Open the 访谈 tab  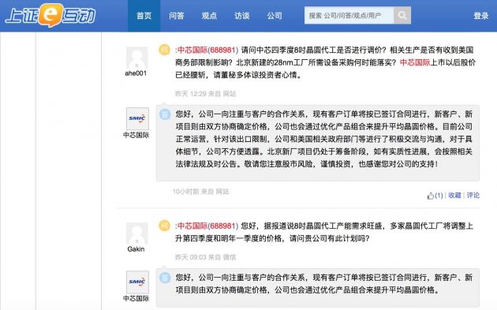tap(242, 16)
